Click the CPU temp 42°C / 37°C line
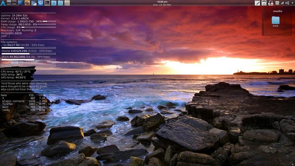The height and width of the screenshot is (166, 295). coord(16,71)
